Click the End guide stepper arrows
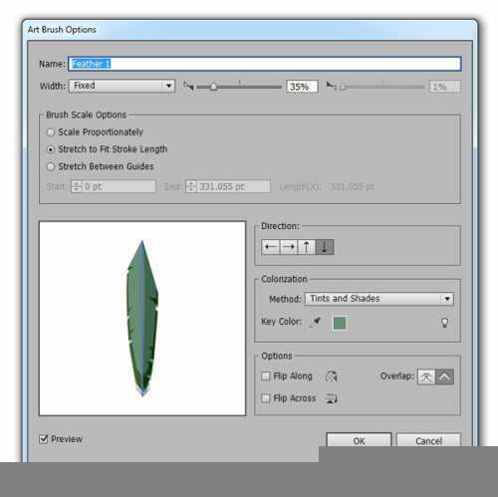498x497 pixels. pyautogui.click(x=191, y=186)
